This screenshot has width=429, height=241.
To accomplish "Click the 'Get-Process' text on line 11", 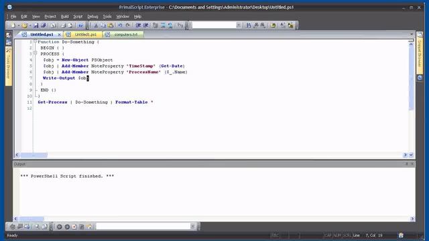I will point(52,102).
